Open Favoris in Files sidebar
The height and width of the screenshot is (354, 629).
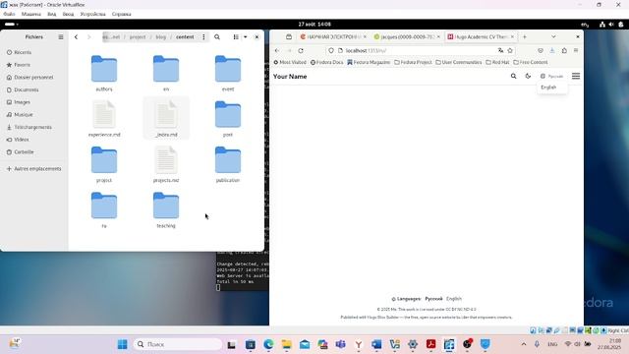(x=22, y=65)
